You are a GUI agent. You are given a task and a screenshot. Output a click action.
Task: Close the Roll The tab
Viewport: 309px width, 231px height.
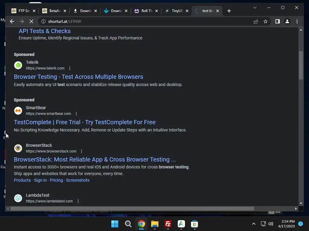pos(157,11)
